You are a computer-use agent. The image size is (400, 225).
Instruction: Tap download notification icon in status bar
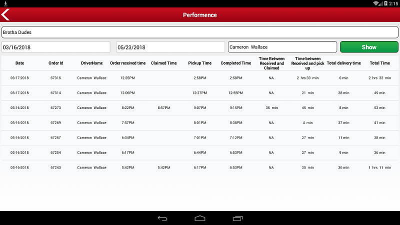(5, 3)
